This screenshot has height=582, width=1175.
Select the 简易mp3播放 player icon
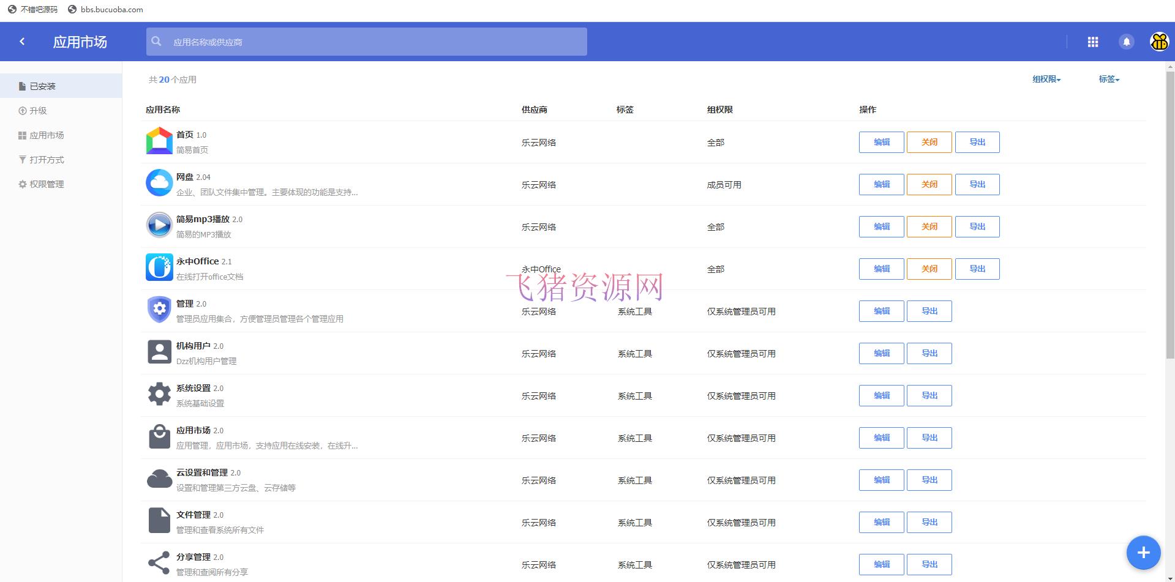click(x=159, y=225)
